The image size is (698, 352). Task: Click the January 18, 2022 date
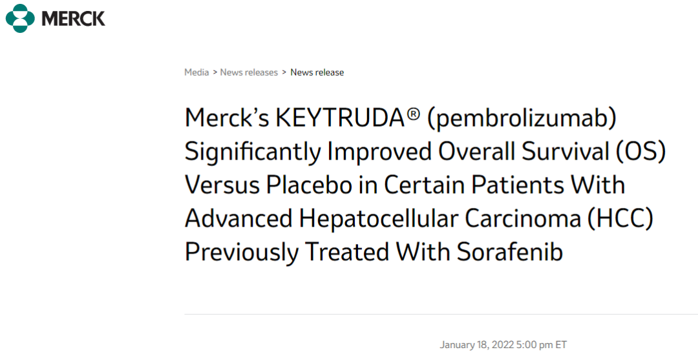pos(476,345)
